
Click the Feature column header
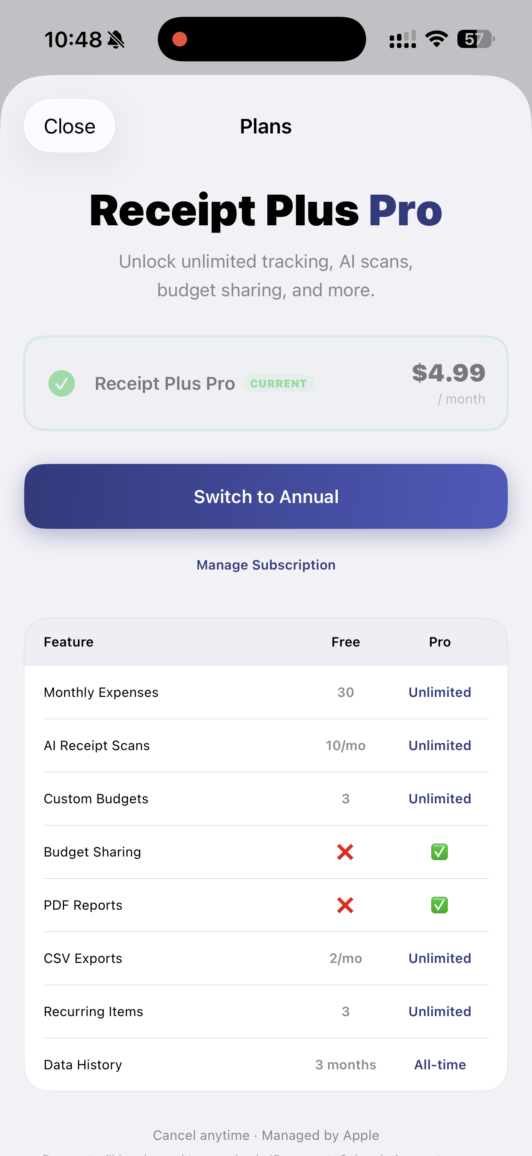click(68, 642)
